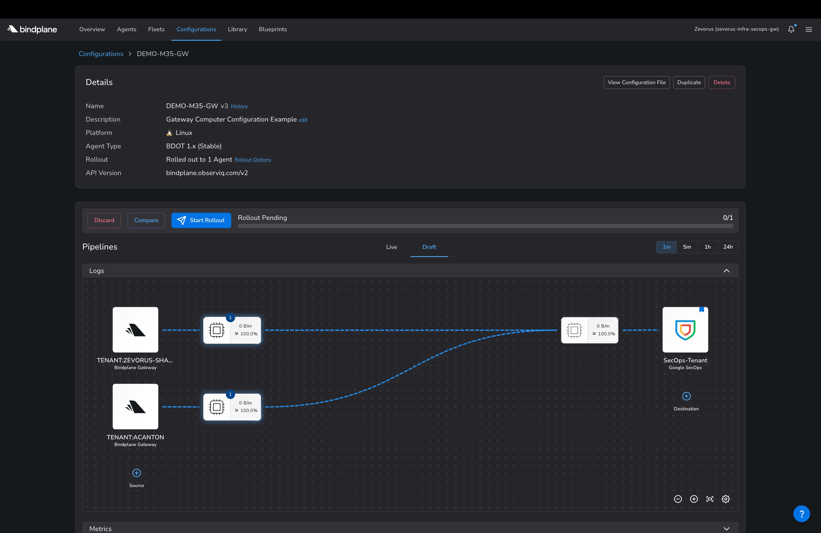Viewport: 821px width, 533px height.
Task: Click View Configuration File button
Action: (636, 82)
